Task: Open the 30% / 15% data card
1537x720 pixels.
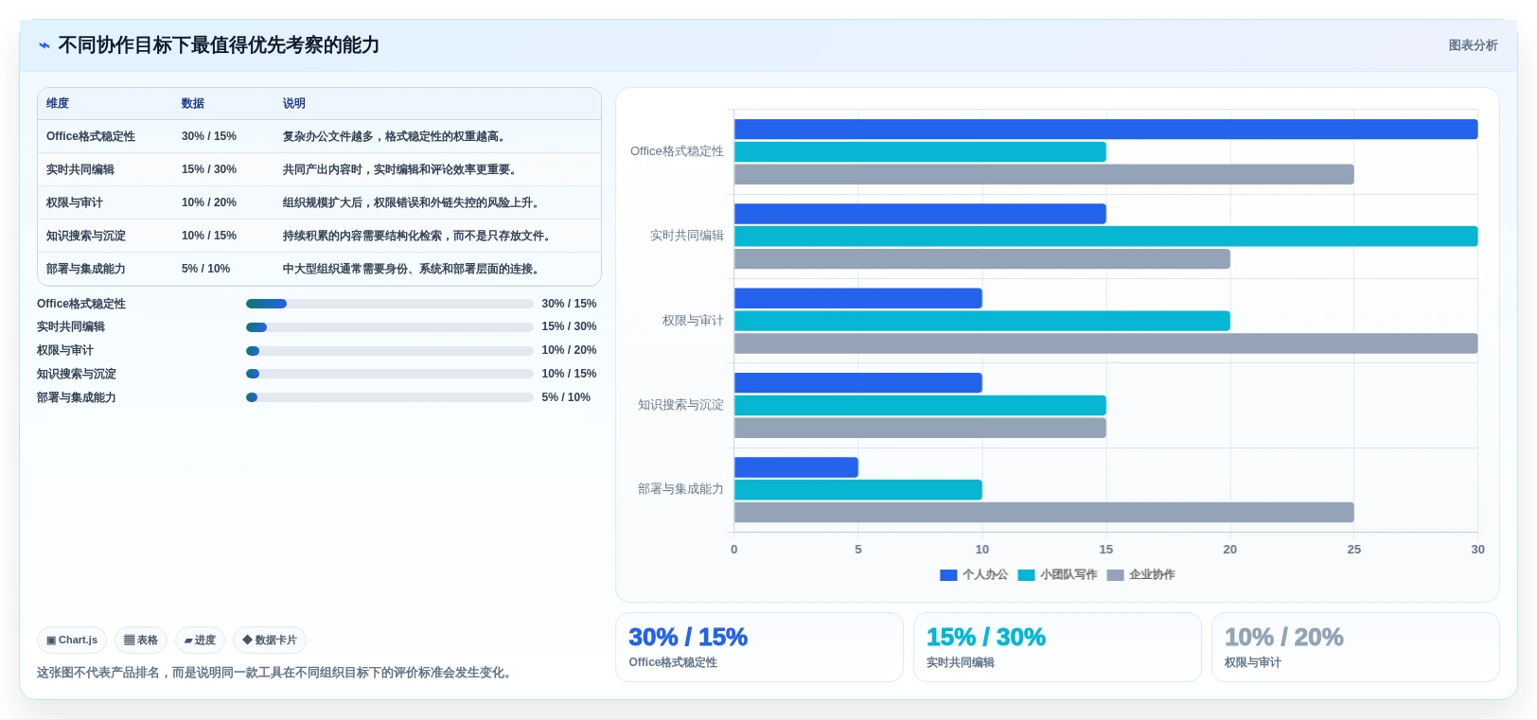Action: pos(759,647)
